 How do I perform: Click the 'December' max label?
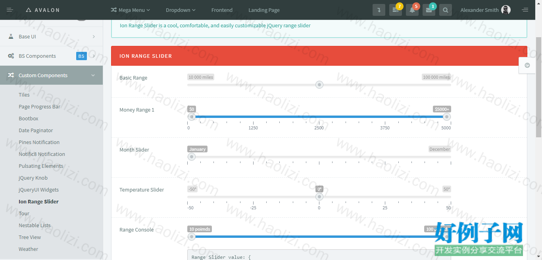coord(440,149)
